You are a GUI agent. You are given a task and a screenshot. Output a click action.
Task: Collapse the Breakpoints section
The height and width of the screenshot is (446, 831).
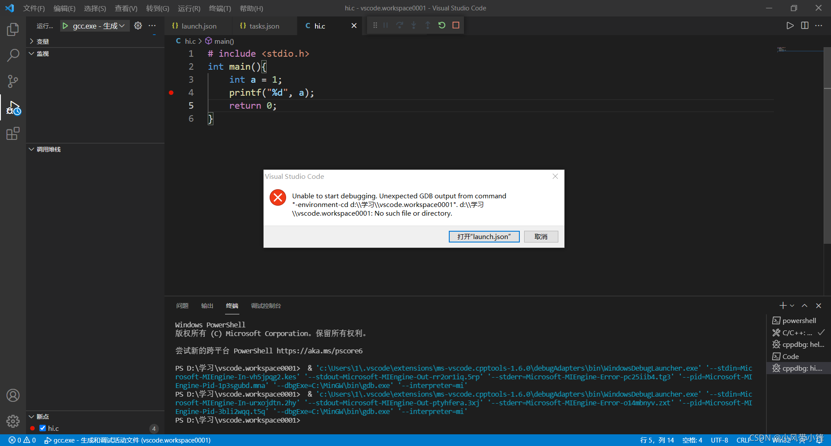pos(95,416)
